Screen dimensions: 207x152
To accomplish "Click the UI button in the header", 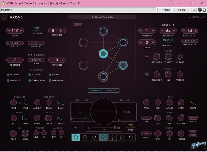I will pos(194,10).
